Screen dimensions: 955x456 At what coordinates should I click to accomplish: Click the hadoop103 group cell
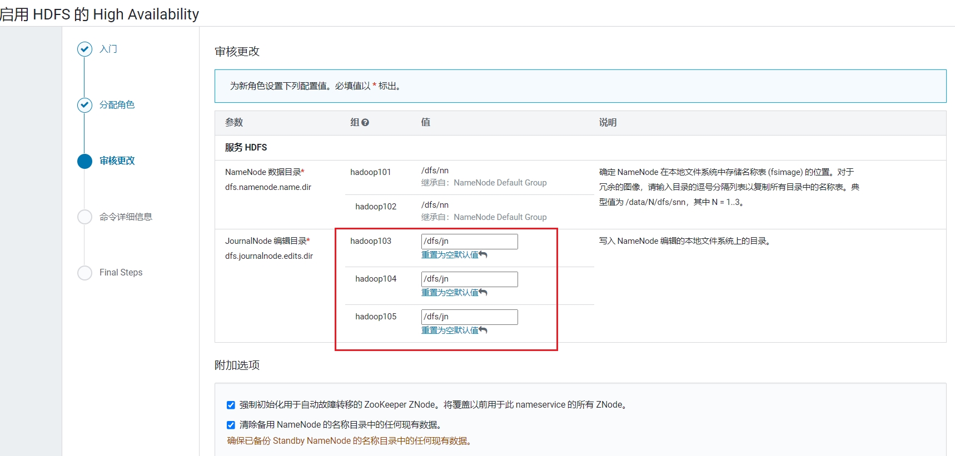click(371, 241)
